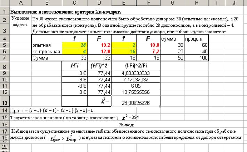Select row header 7

pyautogui.click(x=5, y=58)
